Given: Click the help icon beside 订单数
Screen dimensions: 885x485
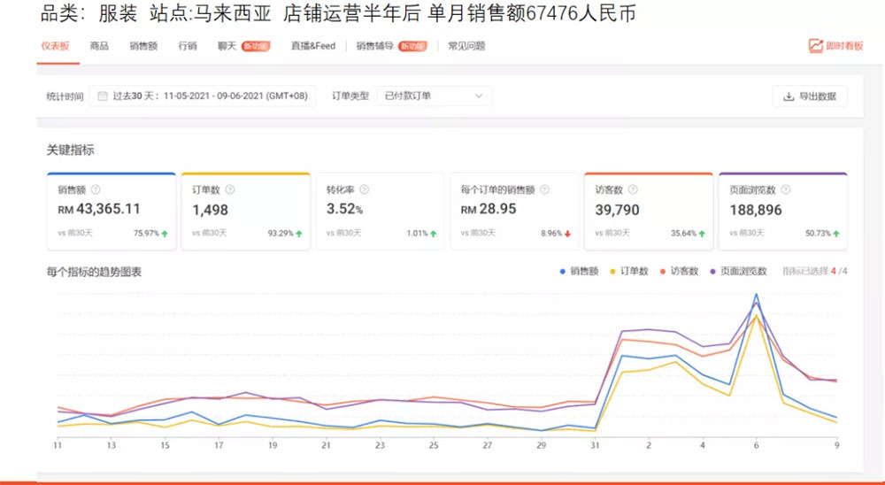Looking at the screenshot, I should pos(230,189).
